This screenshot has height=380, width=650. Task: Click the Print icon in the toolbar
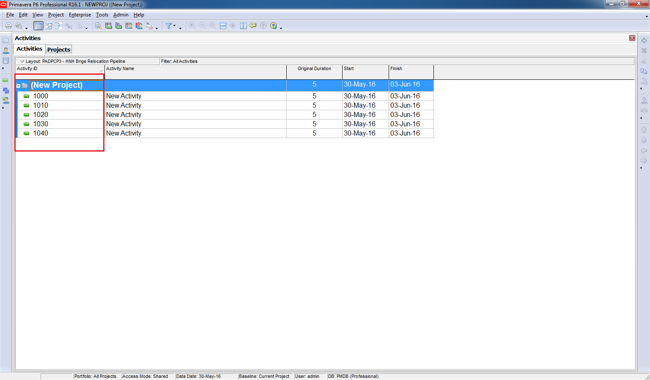(8, 26)
